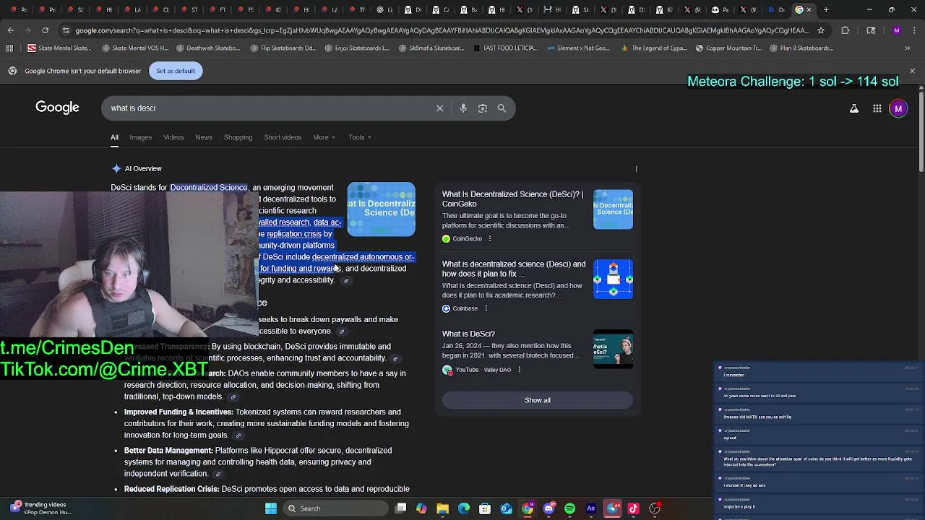Go back using Chrome's back arrow
This screenshot has width=925, height=520.
[x=10, y=30]
